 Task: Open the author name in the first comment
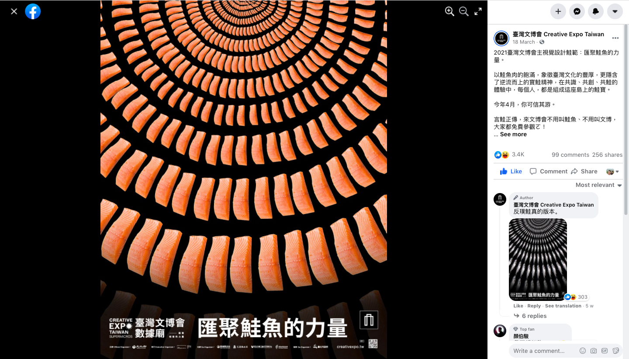click(553, 205)
